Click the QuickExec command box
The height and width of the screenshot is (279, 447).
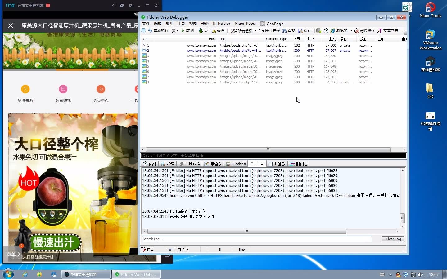click(273, 156)
